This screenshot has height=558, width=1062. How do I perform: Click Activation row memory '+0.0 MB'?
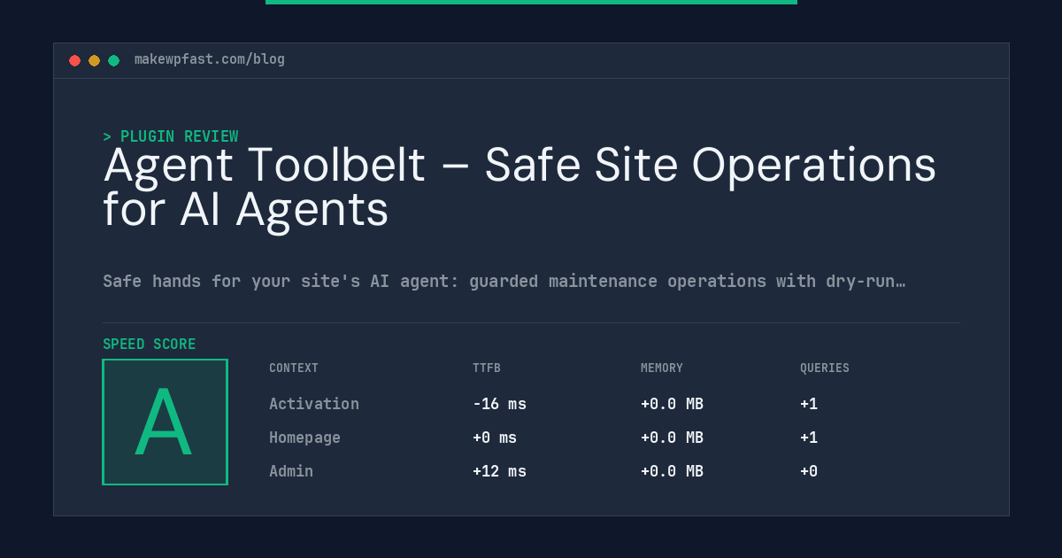[672, 404]
